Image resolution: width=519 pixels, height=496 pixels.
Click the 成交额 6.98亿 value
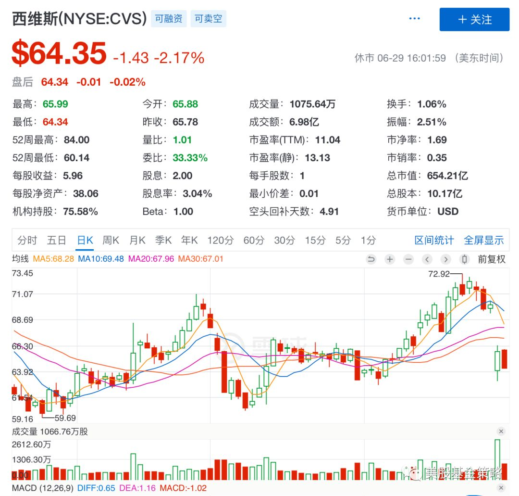(x=304, y=122)
